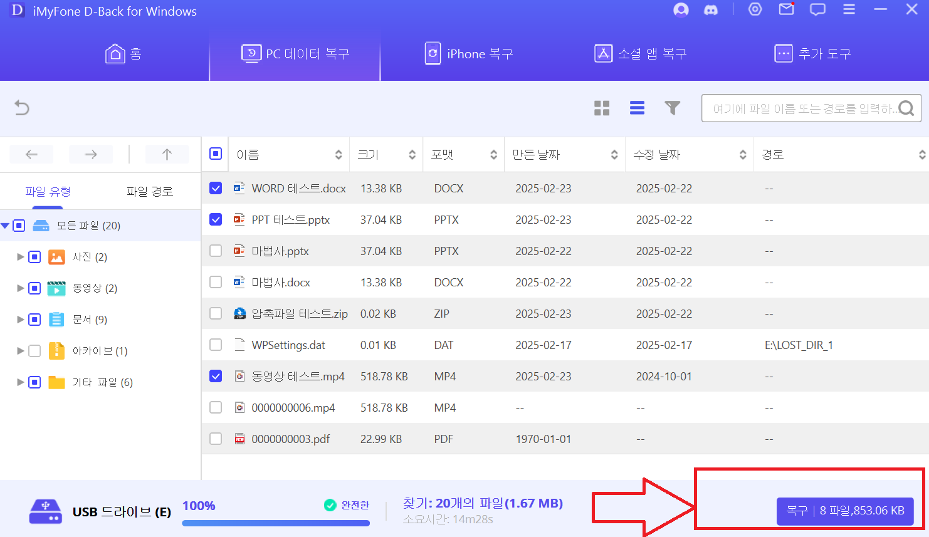
Task: Select the 파일 유형 tab
Action: pyautogui.click(x=48, y=191)
